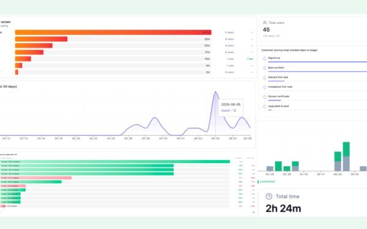
Task: Click the stacked bar above 06-03
Action: coord(338,161)
